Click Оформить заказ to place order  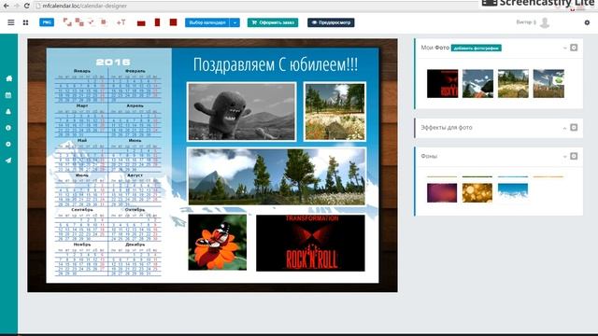point(273,22)
